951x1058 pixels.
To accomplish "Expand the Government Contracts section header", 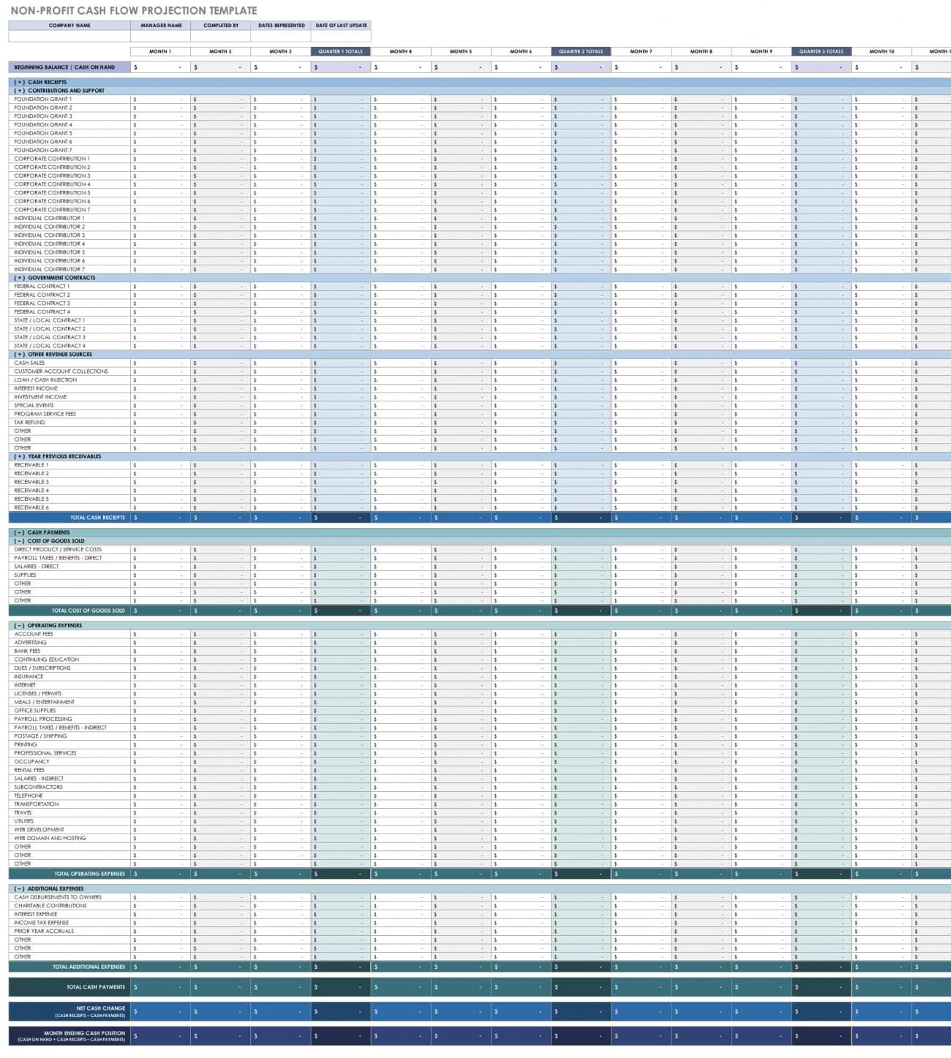I will (x=60, y=278).
